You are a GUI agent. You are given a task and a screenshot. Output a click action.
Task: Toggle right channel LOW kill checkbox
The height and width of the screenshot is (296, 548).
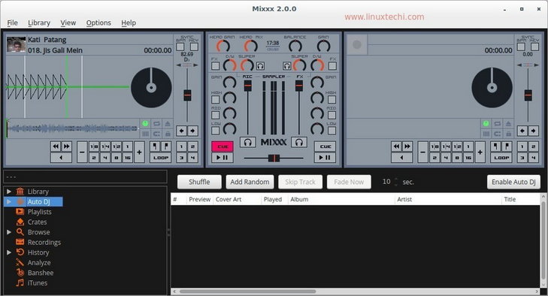332,131
